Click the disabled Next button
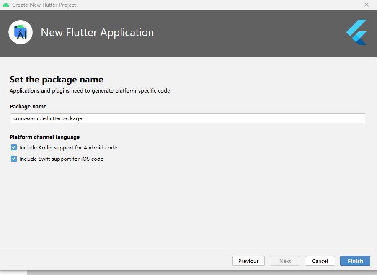The width and height of the screenshot is (377, 275). coord(285,261)
